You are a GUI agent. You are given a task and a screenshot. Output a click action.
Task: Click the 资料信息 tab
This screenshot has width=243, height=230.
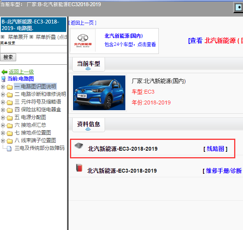click(88, 125)
